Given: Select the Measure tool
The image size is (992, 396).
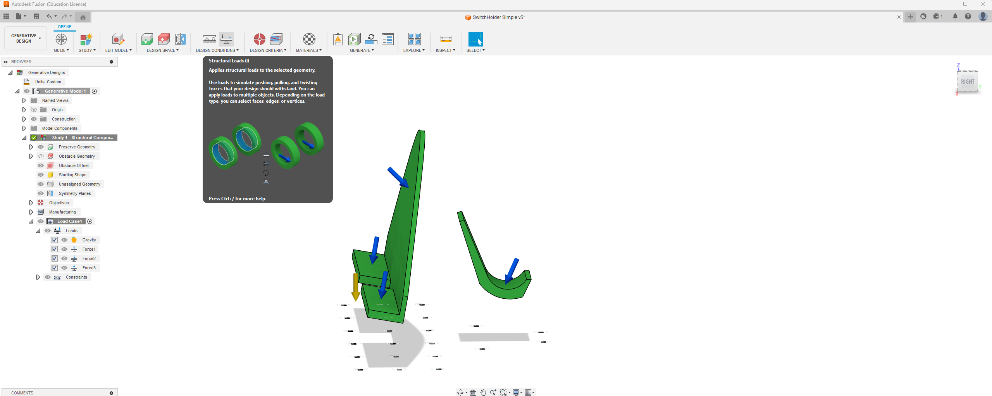Looking at the screenshot, I should pos(446,39).
